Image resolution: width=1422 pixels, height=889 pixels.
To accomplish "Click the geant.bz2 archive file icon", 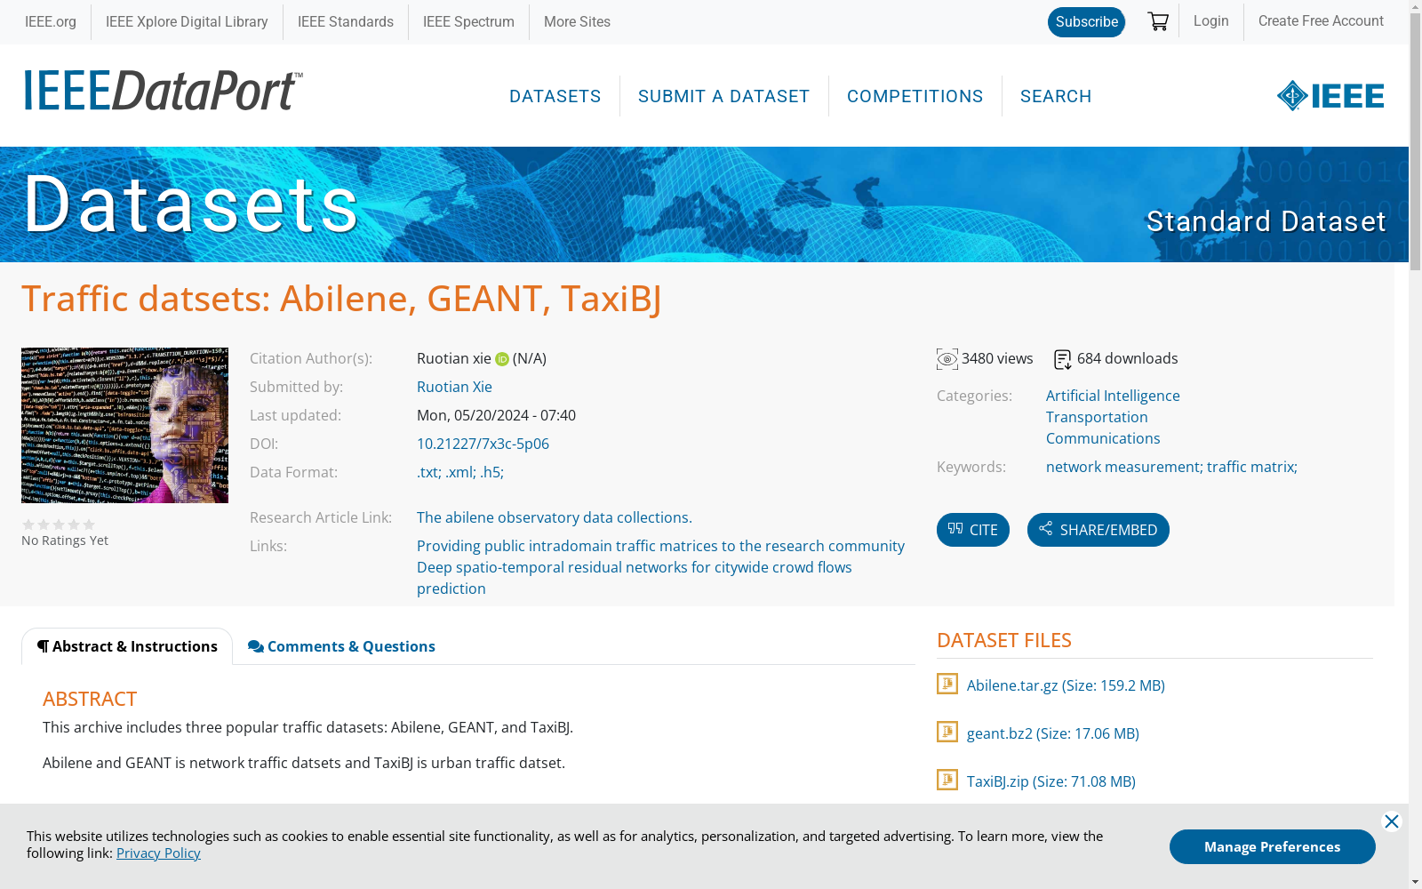I will click(947, 732).
